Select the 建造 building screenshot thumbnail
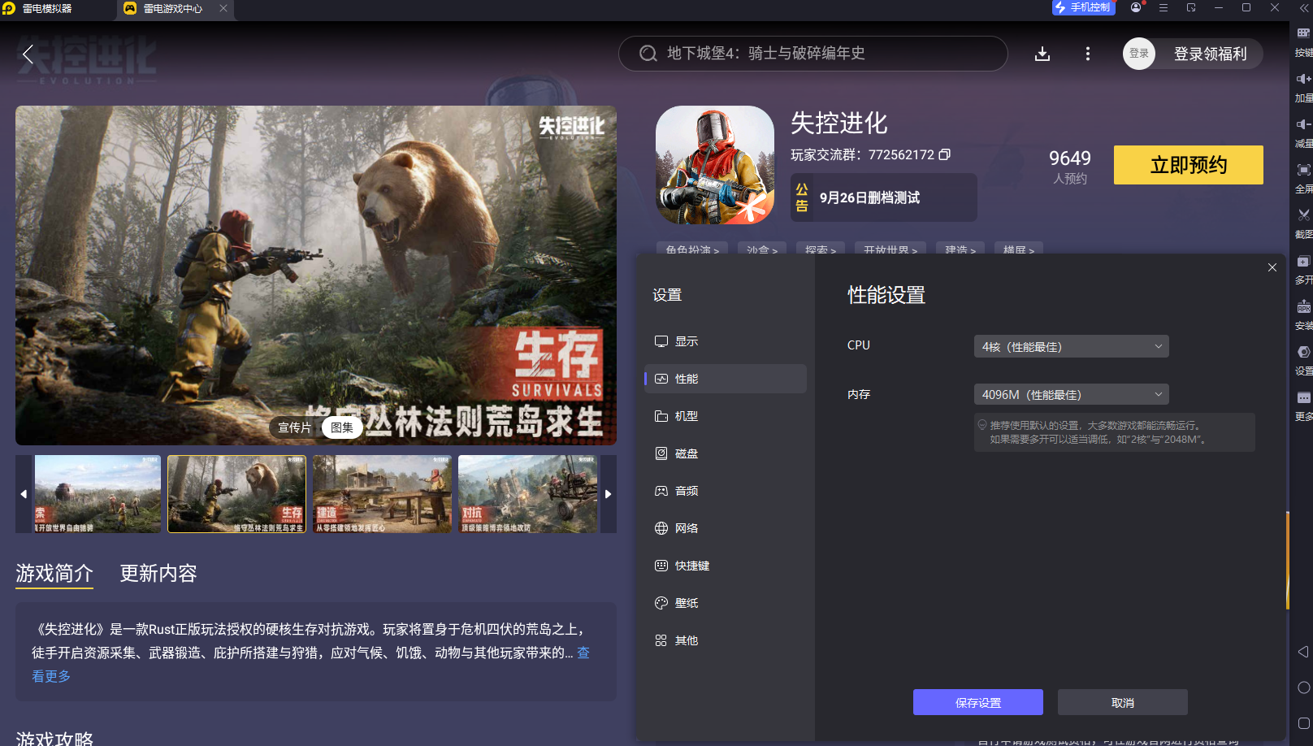 [382, 494]
